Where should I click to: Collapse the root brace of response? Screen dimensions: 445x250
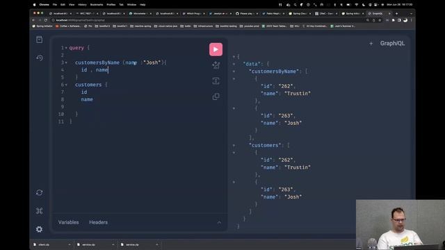(x=234, y=57)
